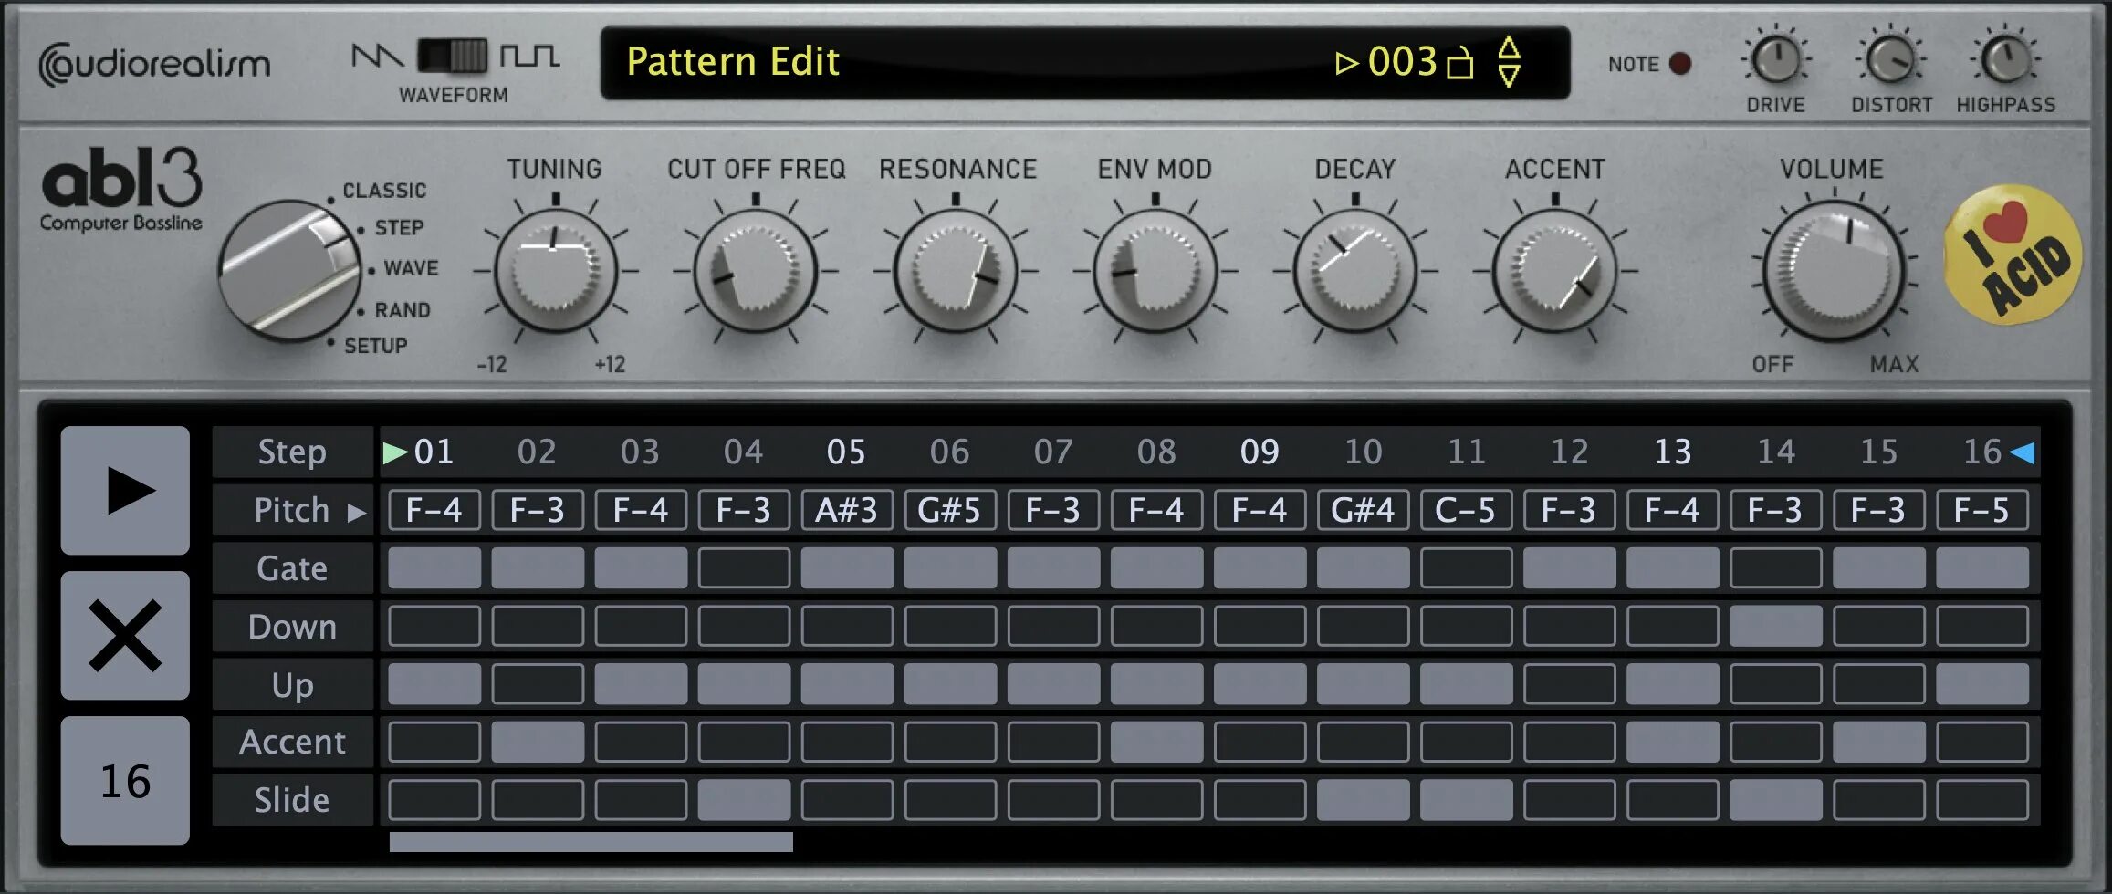The image size is (2112, 894).
Task: Open the G#5 pitch cell of step 06
Action: 950,510
